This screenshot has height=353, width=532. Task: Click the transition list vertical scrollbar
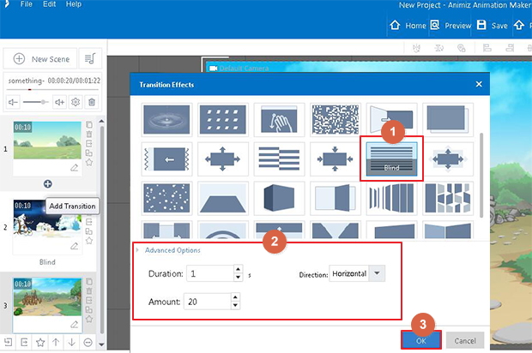[481, 176]
